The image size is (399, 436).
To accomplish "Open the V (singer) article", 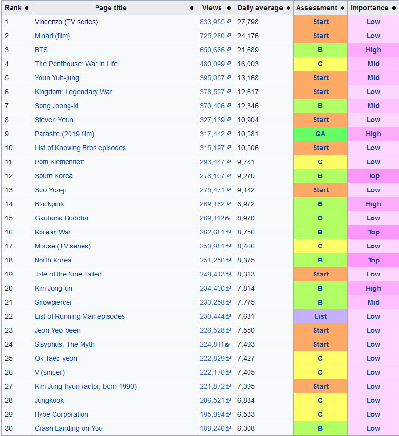I will point(50,372).
